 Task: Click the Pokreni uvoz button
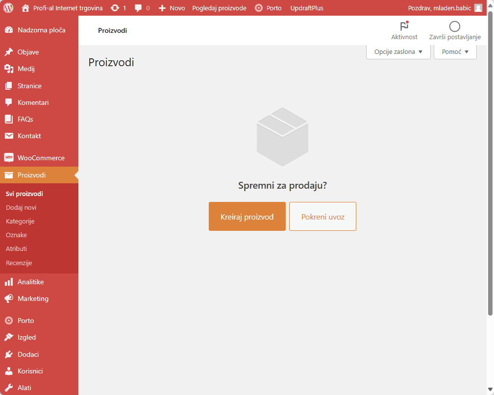click(x=322, y=217)
